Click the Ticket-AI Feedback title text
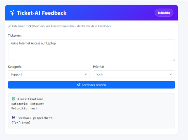 [42, 13]
